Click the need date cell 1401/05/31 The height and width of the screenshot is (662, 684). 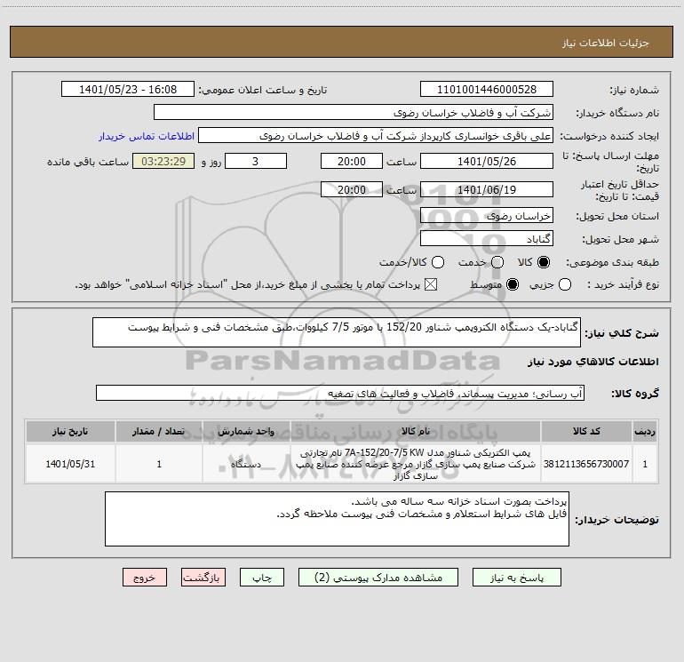point(70,464)
